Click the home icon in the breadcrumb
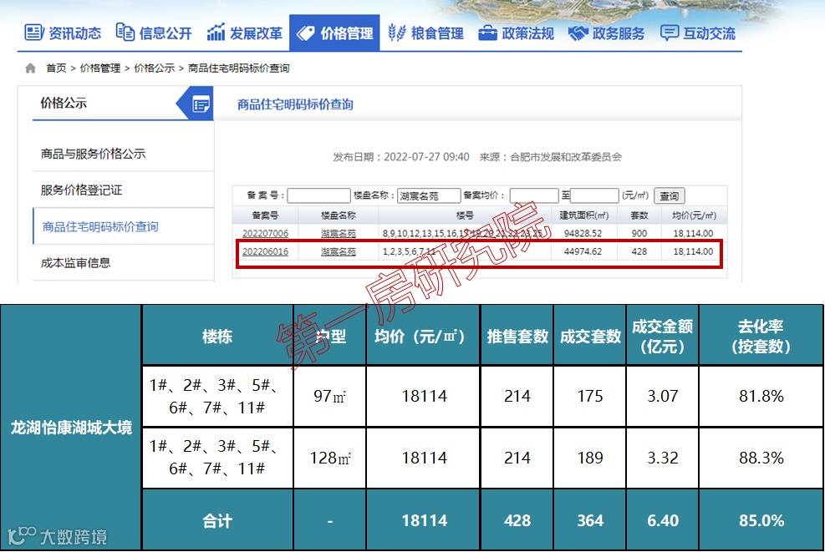The image size is (825, 552). 31,68
